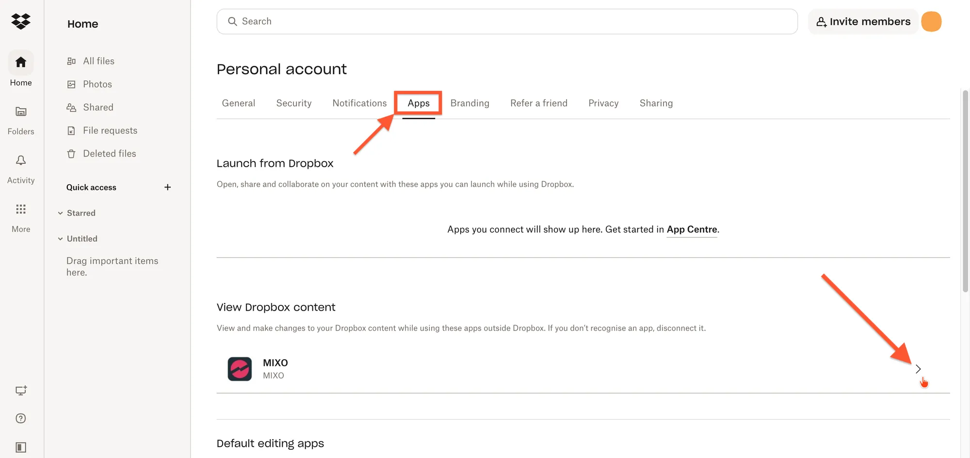This screenshot has height=458, width=970.
Task: Click the Invite members button
Action: click(863, 22)
